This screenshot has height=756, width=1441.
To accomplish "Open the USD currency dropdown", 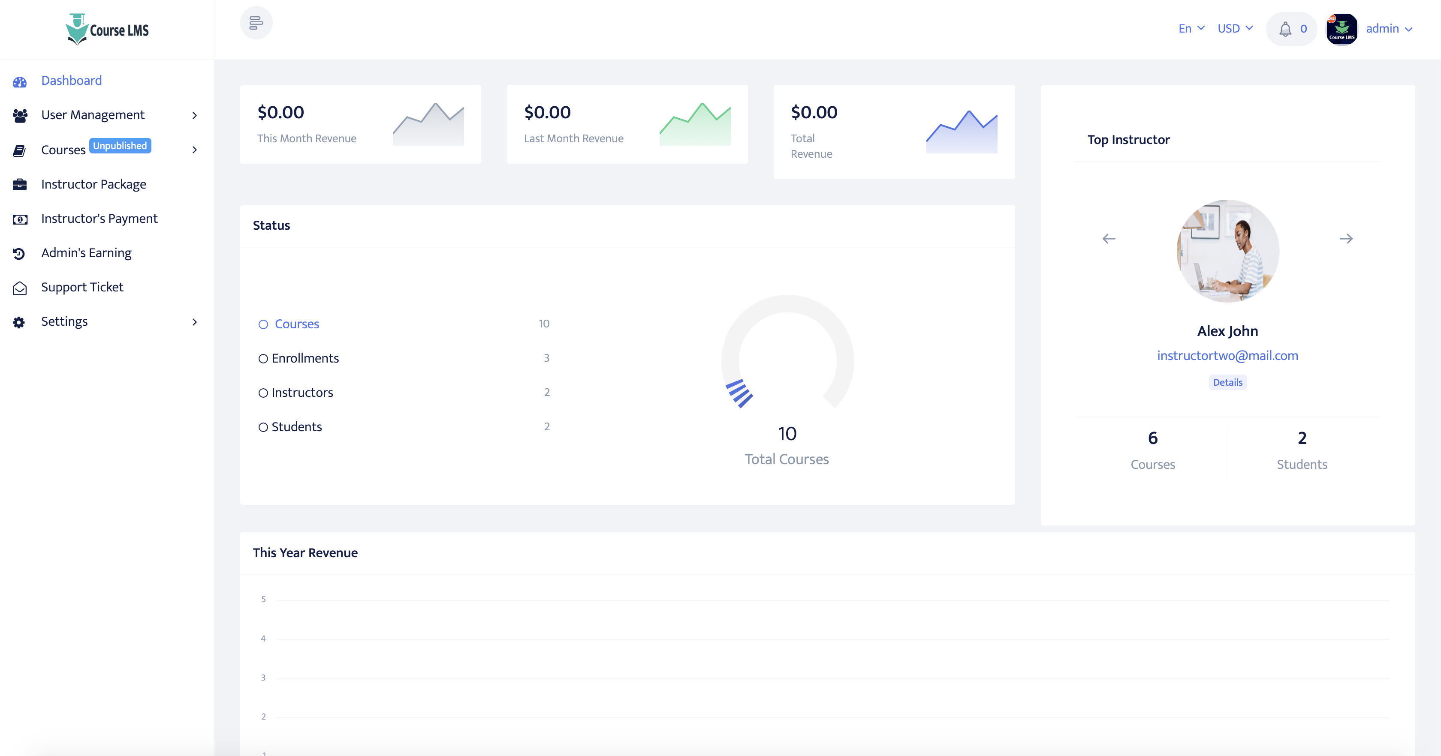I will [1235, 29].
